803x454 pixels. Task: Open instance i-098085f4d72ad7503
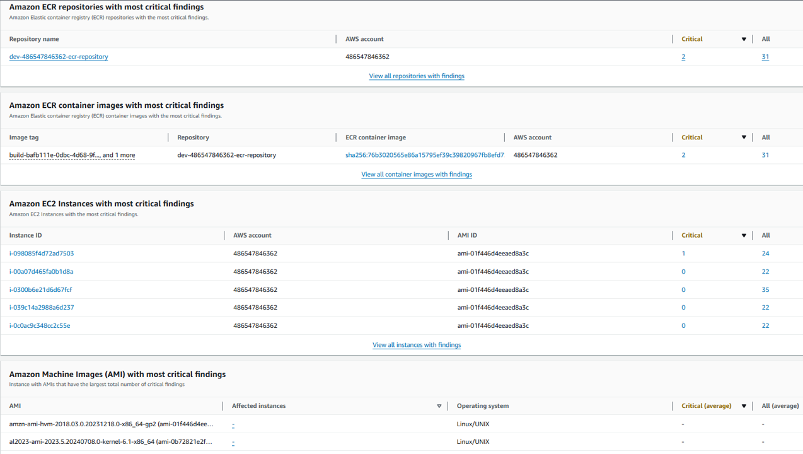[42, 253]
